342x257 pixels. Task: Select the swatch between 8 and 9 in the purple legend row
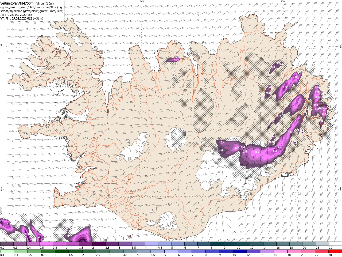click(217, 244)
